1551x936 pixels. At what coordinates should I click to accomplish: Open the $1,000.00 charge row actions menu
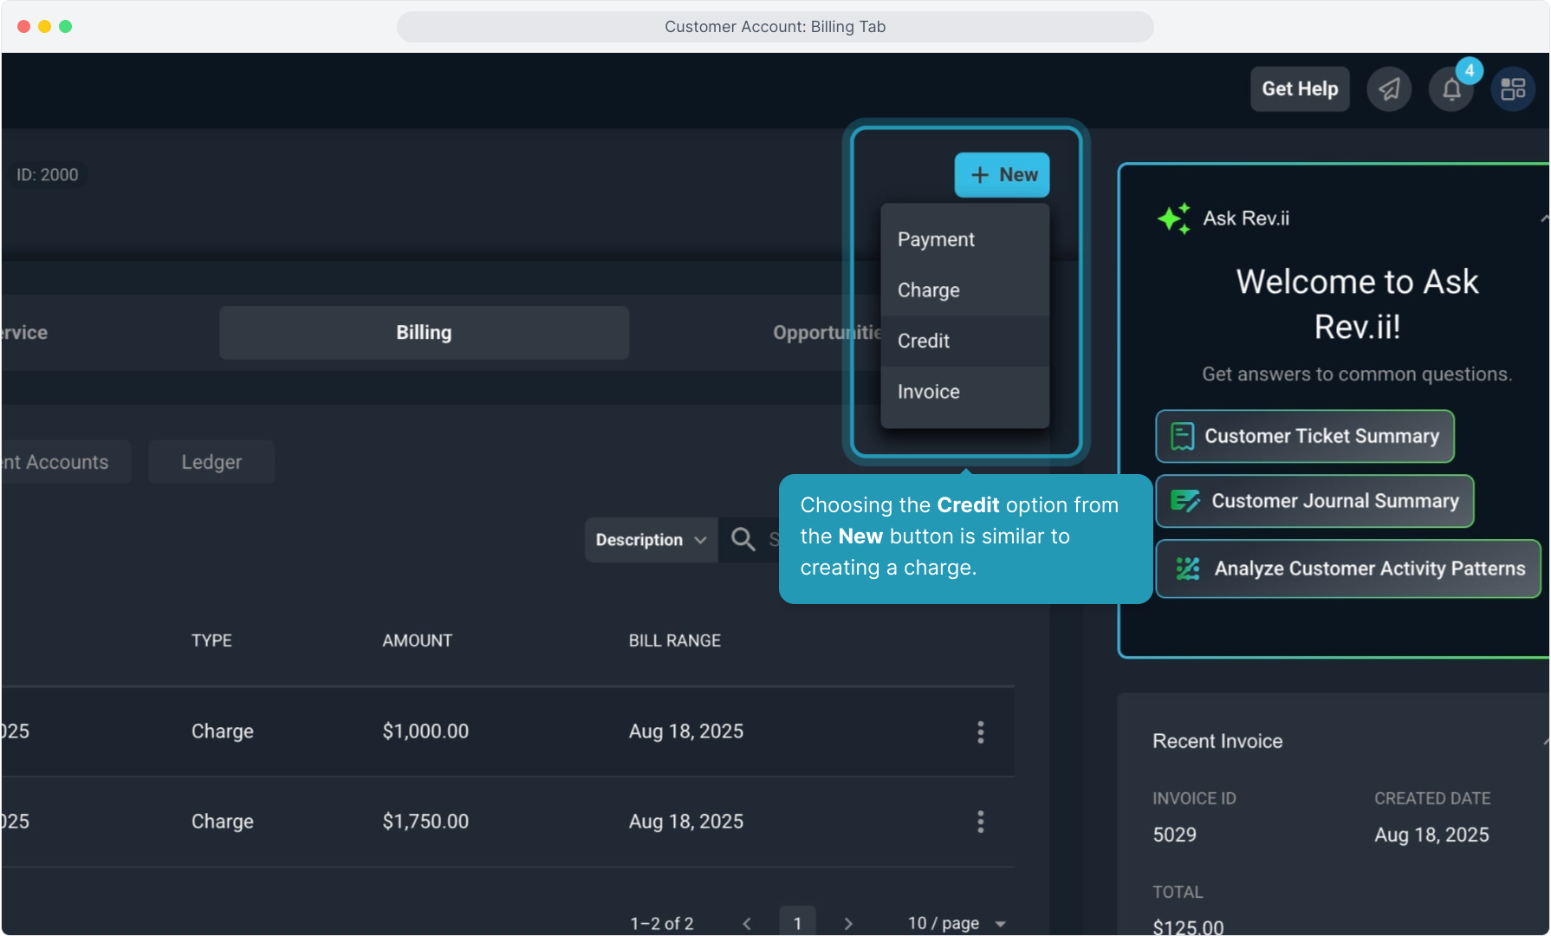pyautogui.click(x=980, y=732)
